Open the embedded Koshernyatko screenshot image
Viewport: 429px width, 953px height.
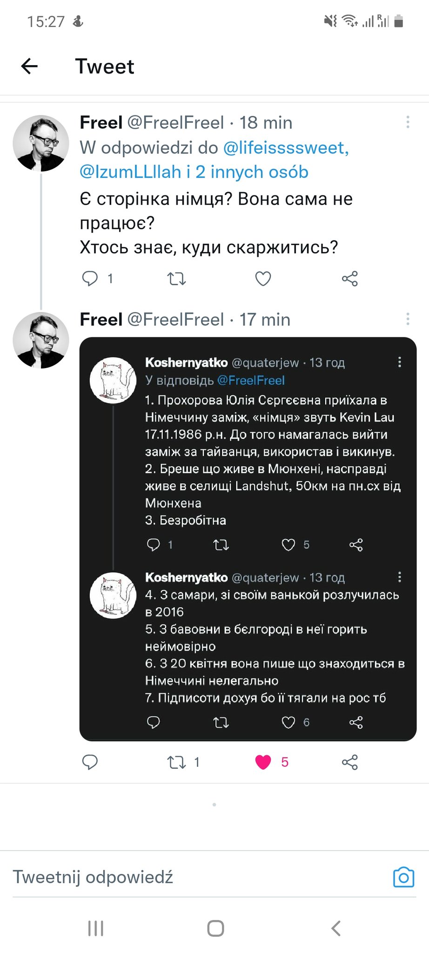(x=248, y=539)
